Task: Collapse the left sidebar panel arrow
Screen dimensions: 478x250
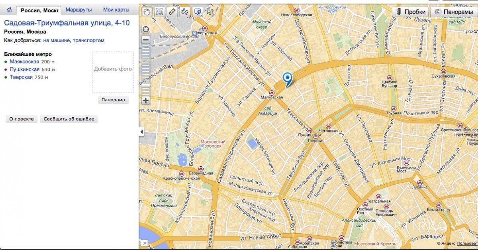Action: (141, 132)
